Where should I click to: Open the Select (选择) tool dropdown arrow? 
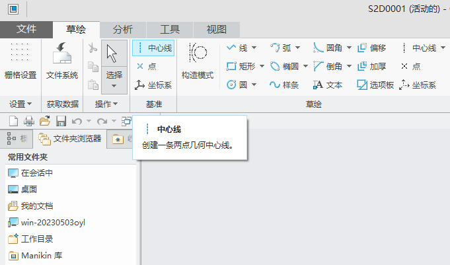(114, 86)
